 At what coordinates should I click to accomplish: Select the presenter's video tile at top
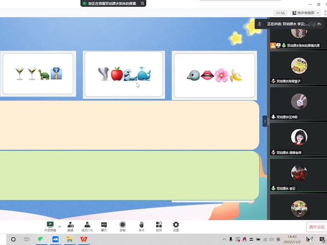(298, 33)
